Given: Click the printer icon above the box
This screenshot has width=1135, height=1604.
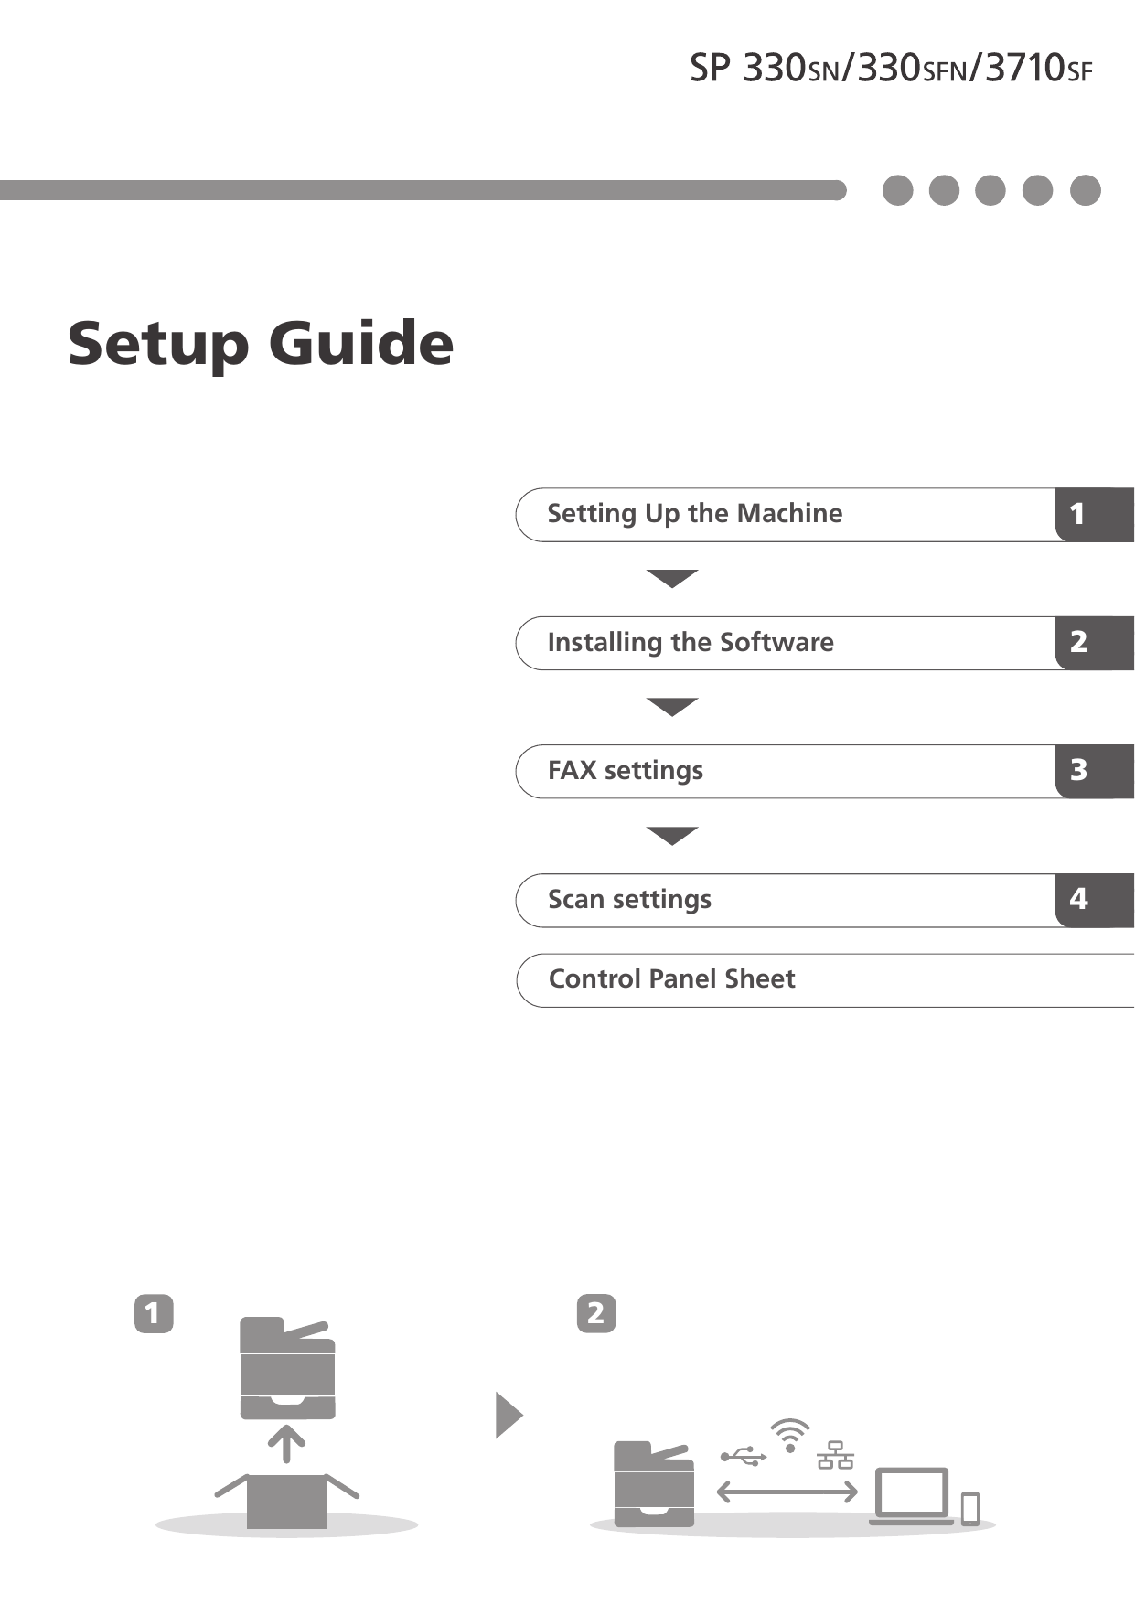Looking at the screenshot, I should coord(287,1368).
